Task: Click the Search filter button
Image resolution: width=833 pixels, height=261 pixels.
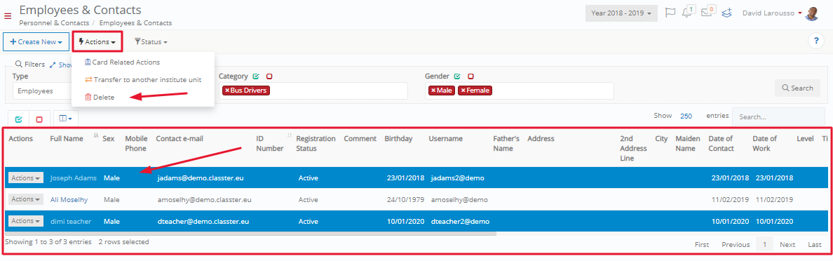Action: pyautogui.click(x=797, y=88)
